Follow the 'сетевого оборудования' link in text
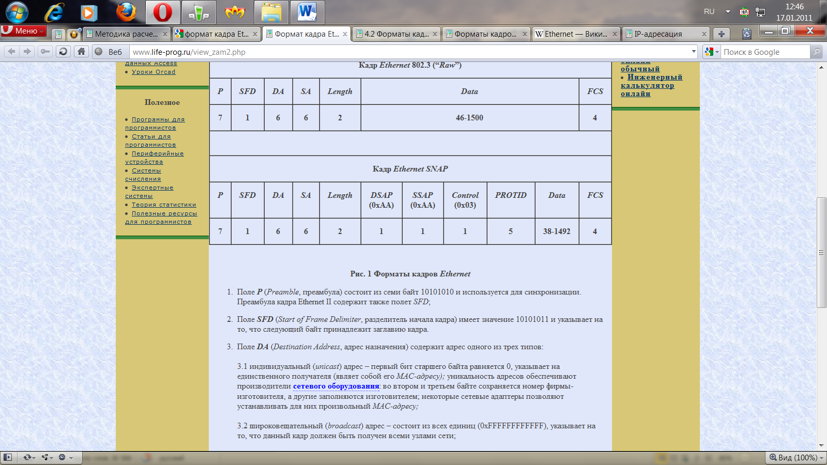 pyautogui.click(x=336, y=386)
